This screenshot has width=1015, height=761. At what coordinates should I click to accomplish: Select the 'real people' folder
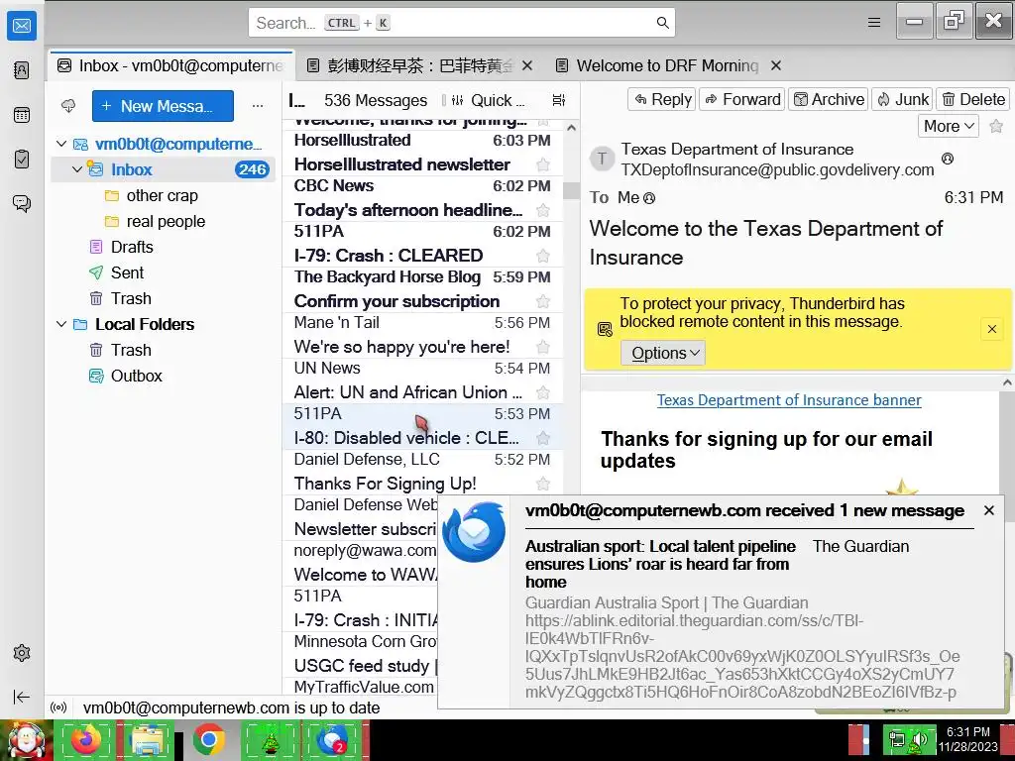166,221
